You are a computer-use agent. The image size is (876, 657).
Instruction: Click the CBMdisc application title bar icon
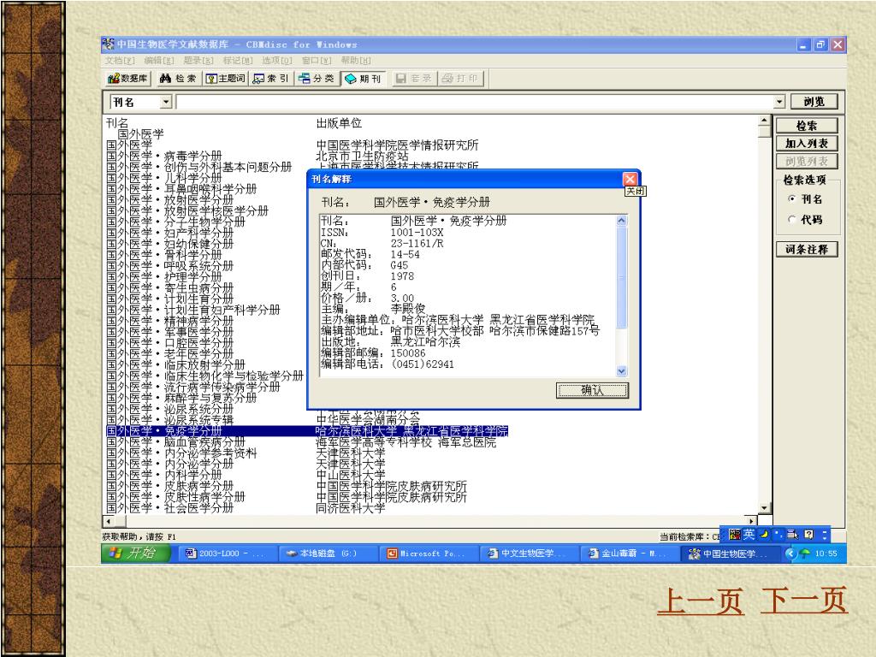click(109, 44)
